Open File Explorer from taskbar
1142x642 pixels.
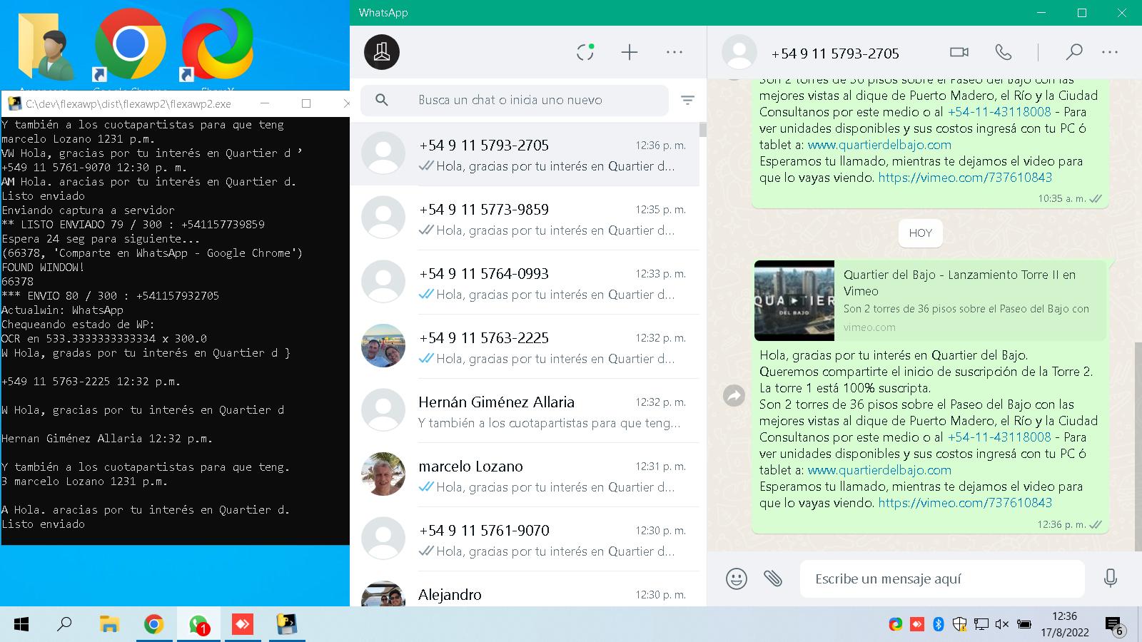[109, 625]
